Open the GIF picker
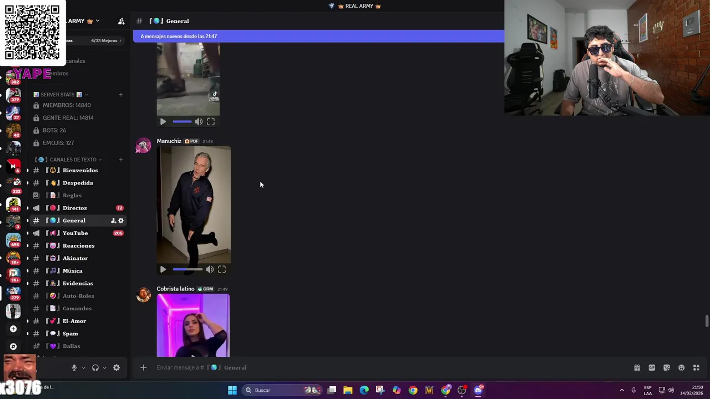710x399 pixels. click(x=652, y=367)
